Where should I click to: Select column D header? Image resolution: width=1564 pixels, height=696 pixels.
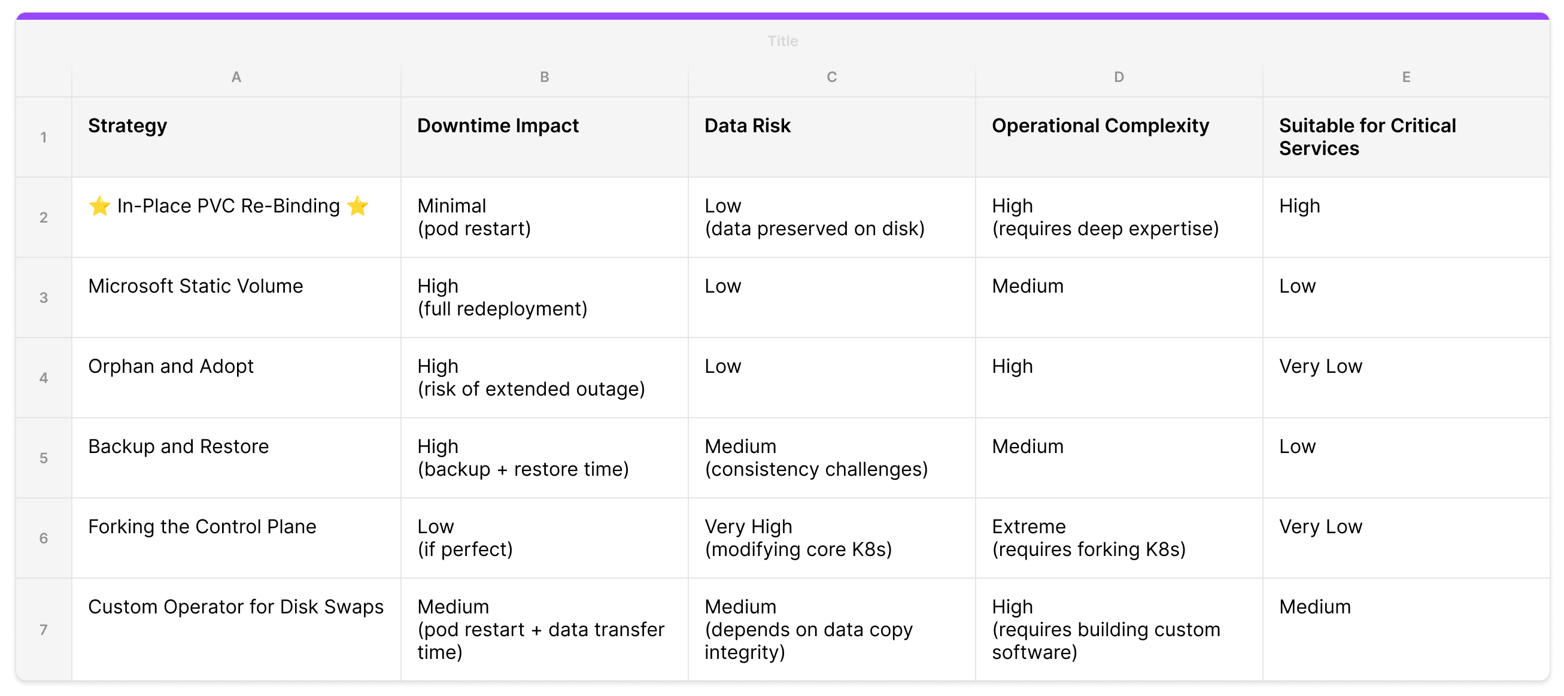[x=1118, y=77]
